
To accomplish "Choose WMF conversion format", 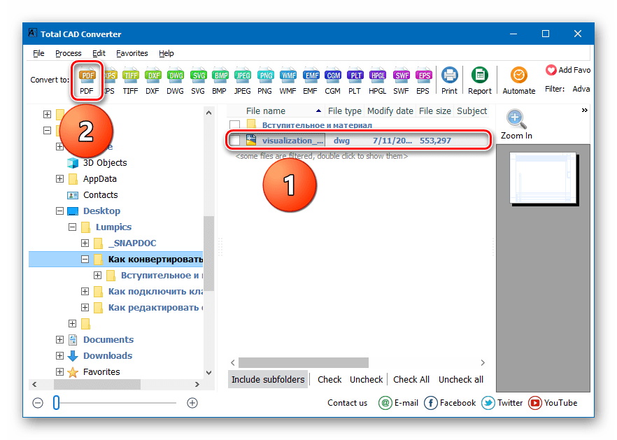I will (288, 81).
